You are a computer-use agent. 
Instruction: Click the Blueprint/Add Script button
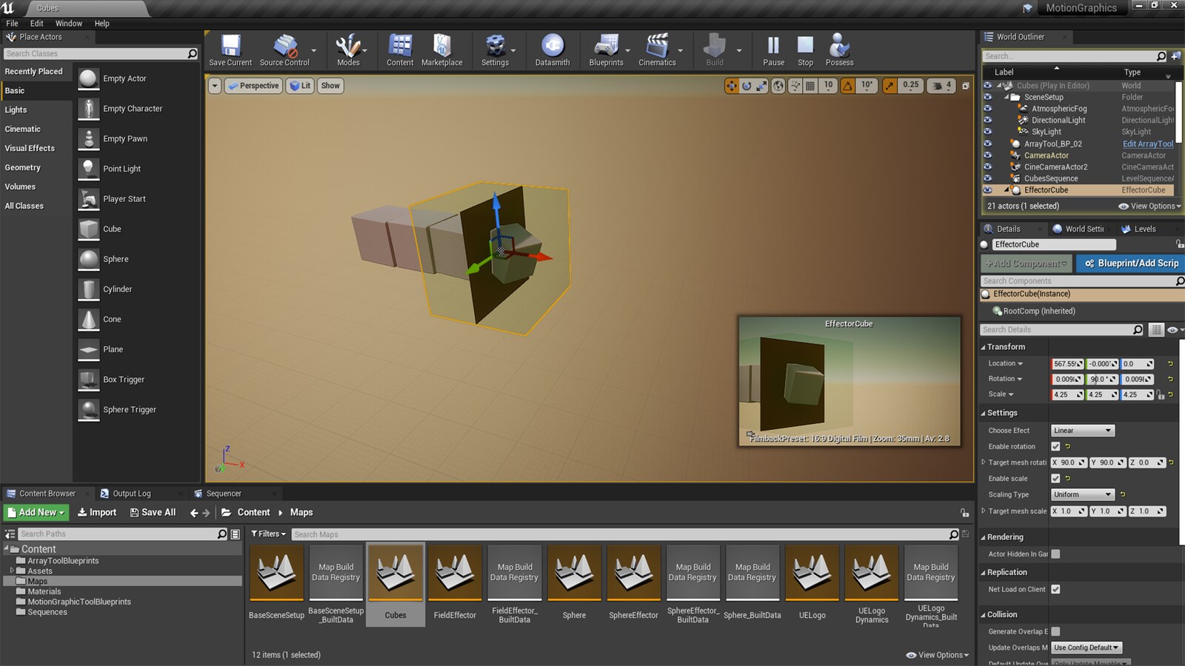[x=1130, y=263]
